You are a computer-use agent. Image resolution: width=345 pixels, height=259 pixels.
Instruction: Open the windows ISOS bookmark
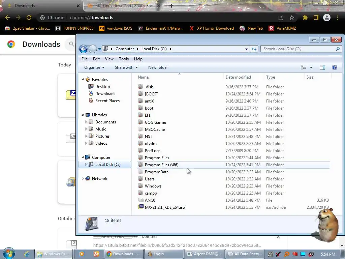[x=116, y=28]
